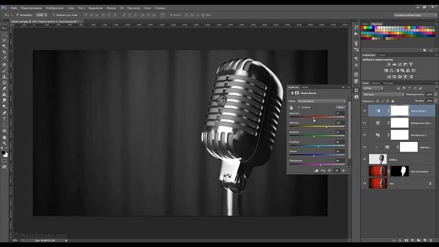The width and height of the screenshot is (439, 247).
Task: Select the Quick Selection tool
Action: click(4, 46)
